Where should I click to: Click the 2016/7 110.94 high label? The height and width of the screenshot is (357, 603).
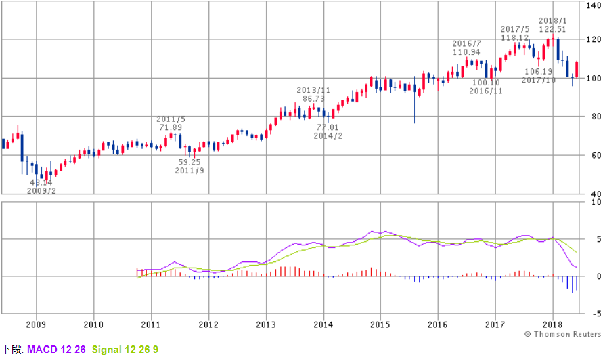tap(466, 47)
